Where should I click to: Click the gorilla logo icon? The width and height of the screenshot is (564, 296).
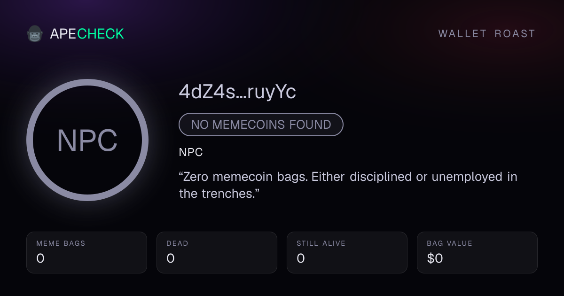click(x=35, y=34)
